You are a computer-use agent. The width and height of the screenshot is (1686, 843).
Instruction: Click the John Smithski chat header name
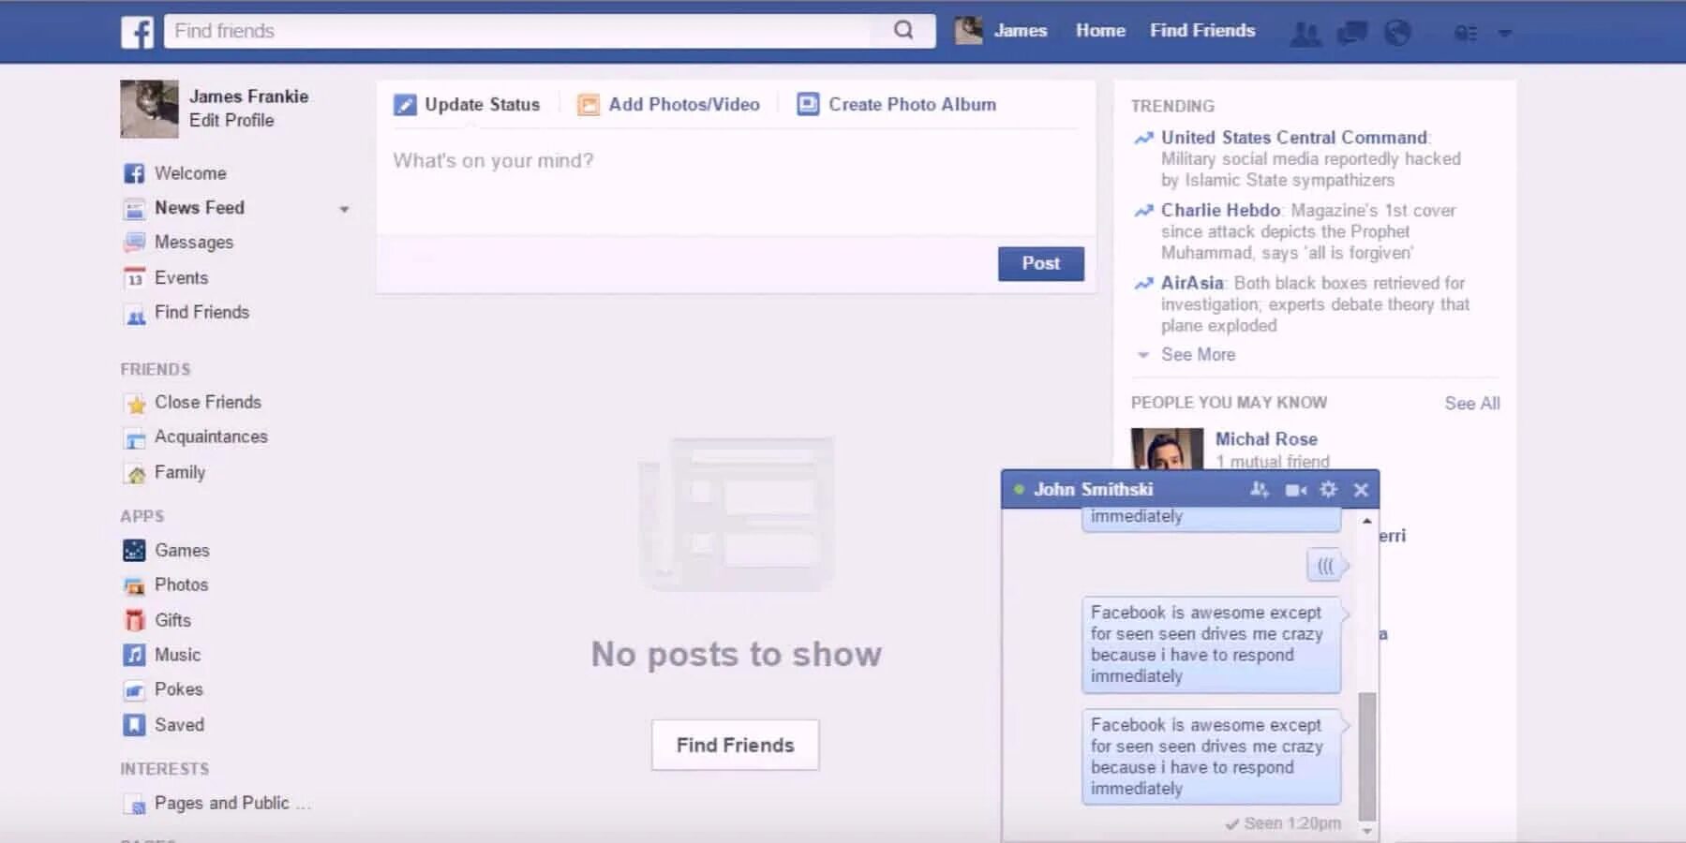pos(1093,490)
